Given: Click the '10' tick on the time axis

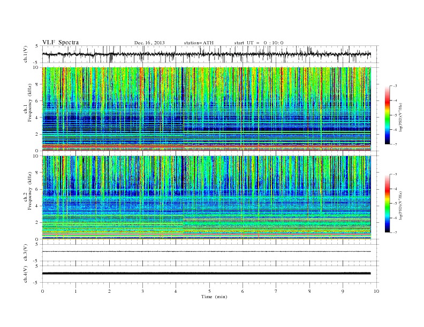Looking at the screenshot, I should pos(376,291).
